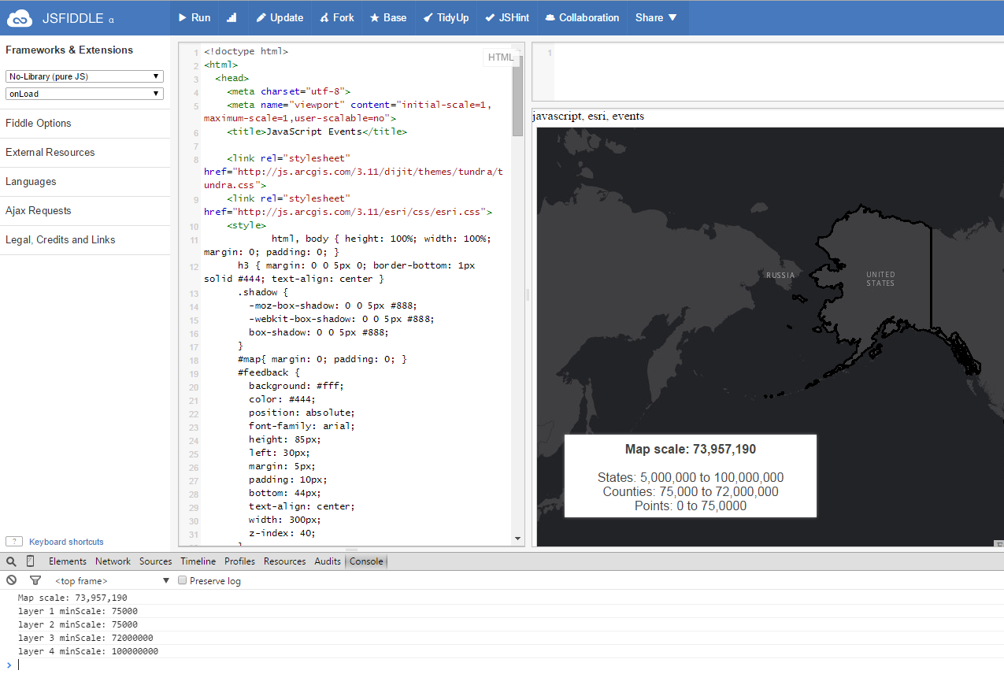Image resolution: width=1004 pixels, height=674 pixels.
Task: Click the 'Map scale: 73,957,190' console line
Action: (x=72, y=598)
